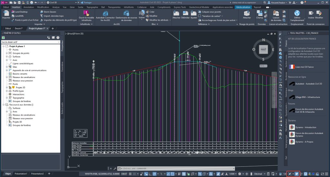This screenshot has height=177, width=330.
Task: Toggle object snap tracking in status bar
Action: pyautogui.click(x=168, y=174)
